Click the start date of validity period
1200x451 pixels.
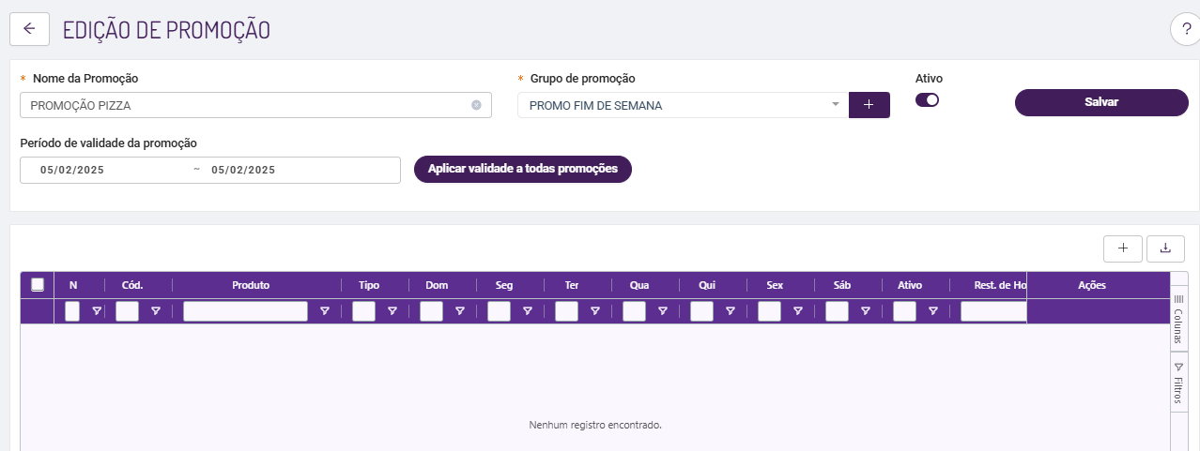point(72,170)
